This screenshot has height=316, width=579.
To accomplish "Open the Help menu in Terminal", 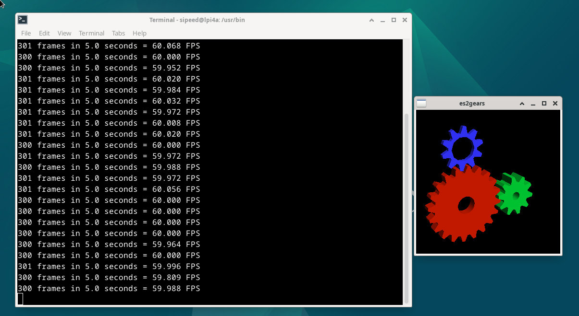I will (x=139, y=33).
